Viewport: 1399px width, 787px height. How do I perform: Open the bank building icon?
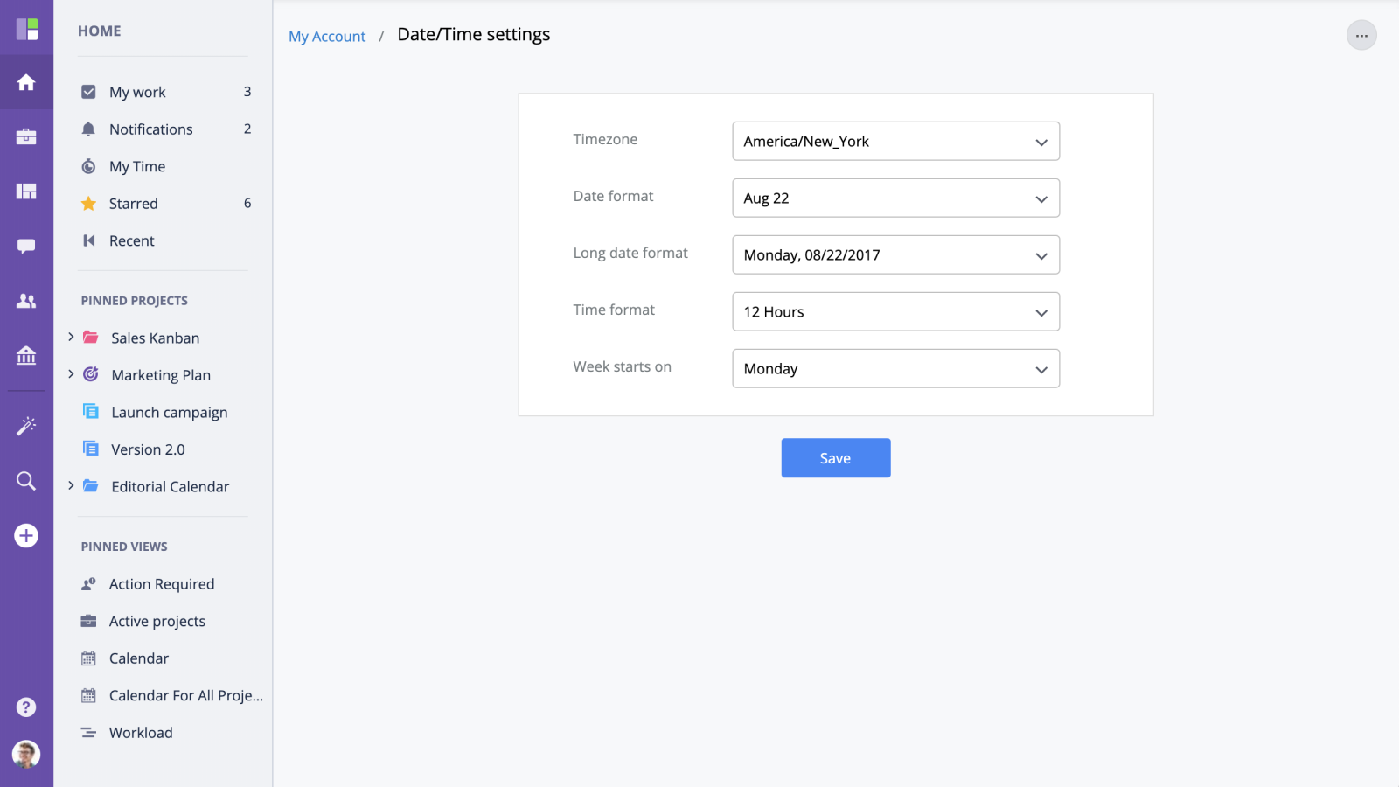(26, 355)
